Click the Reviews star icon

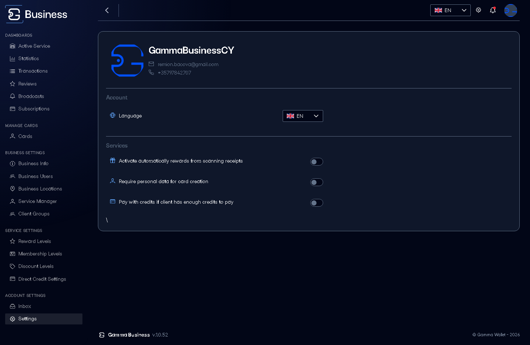pos(13,84)
